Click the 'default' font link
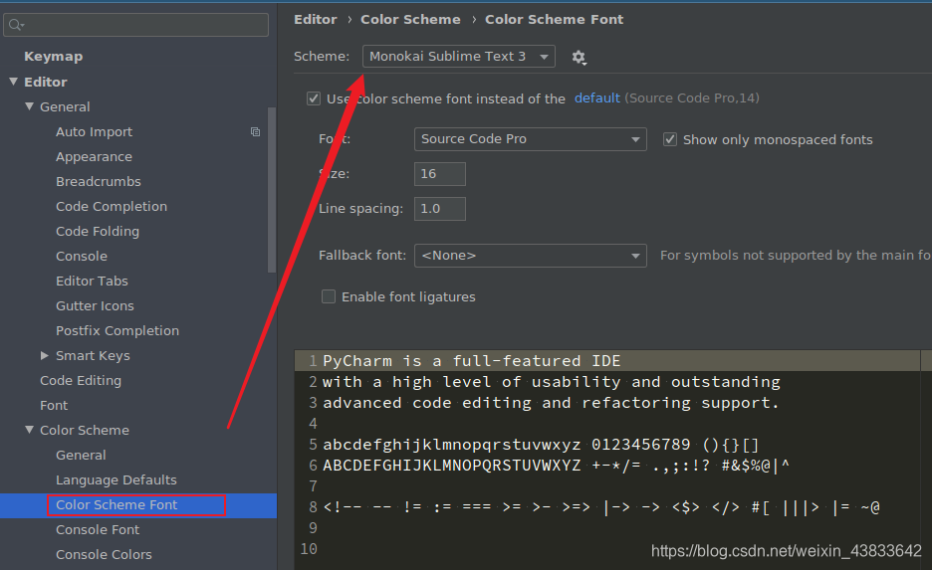This screenshot has width=932, height=570. tap(596, 97)
